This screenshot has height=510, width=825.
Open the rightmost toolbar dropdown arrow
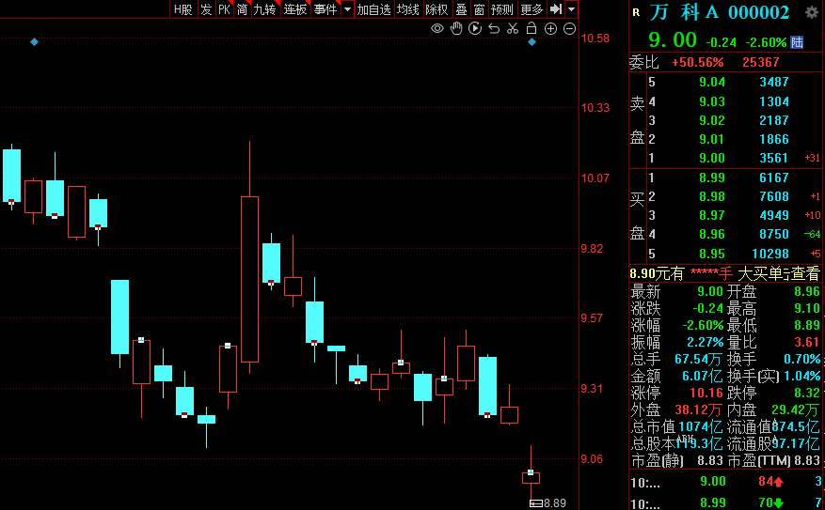coord(571,9)
